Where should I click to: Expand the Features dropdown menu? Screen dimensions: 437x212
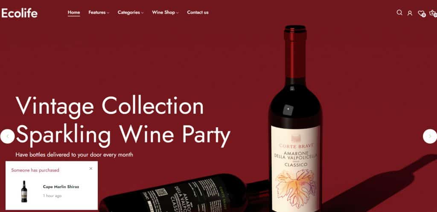tap(99, 12)
